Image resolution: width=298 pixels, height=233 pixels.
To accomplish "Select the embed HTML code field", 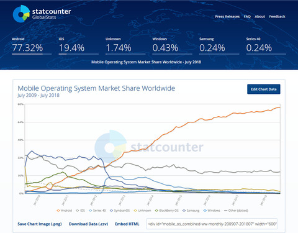I will (212, 224).
